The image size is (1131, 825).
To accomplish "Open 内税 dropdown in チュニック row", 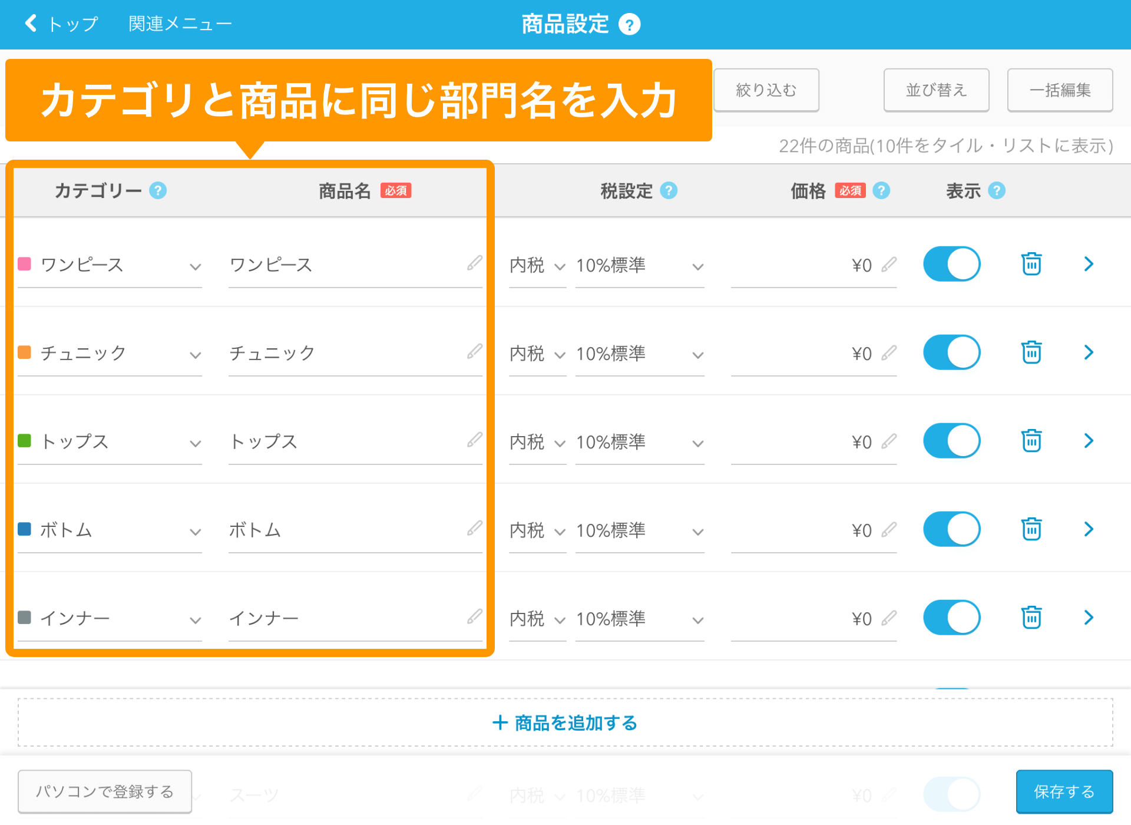I will [x=538, y=354].
